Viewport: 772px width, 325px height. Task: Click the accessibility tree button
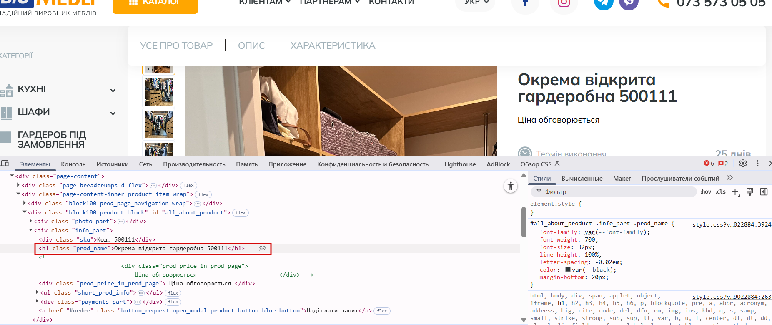click(x=511, y=186)
